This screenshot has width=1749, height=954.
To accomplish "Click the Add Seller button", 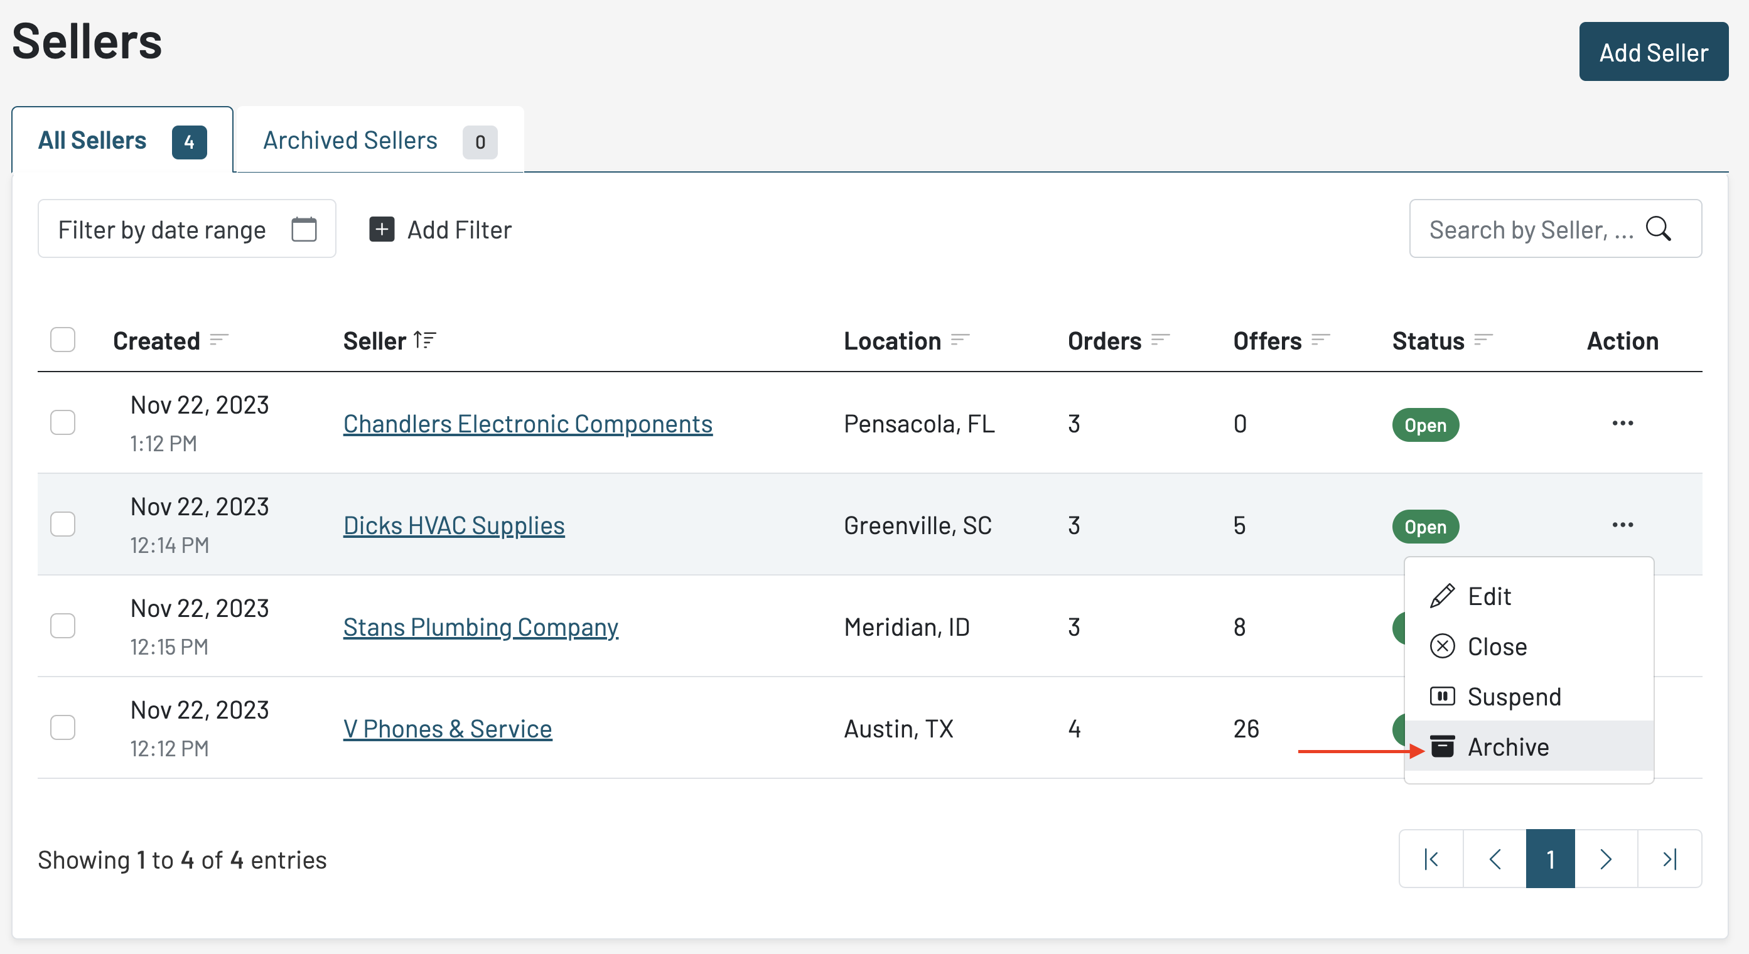I will pos(1652,52).
